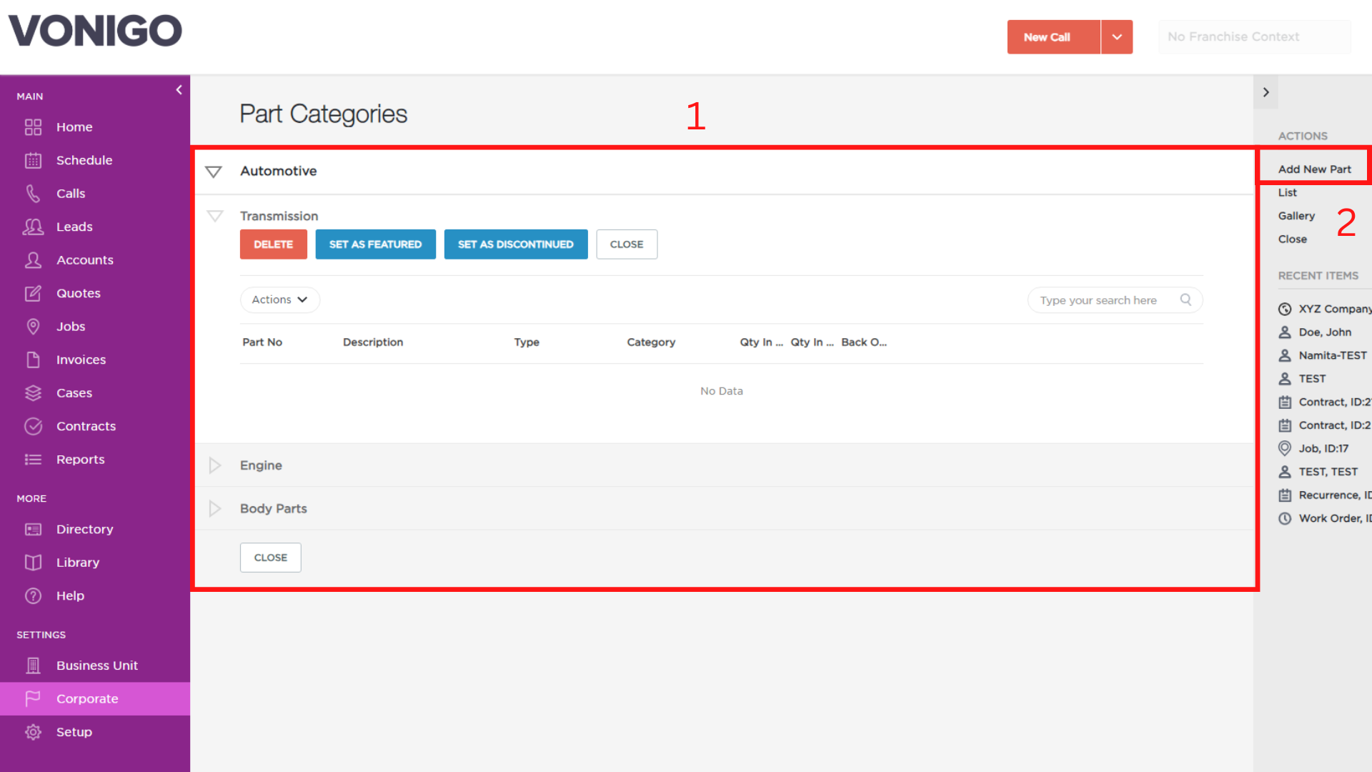
Task: Collapse the right actions panel arrow
Action: [x=1266, y=92]
